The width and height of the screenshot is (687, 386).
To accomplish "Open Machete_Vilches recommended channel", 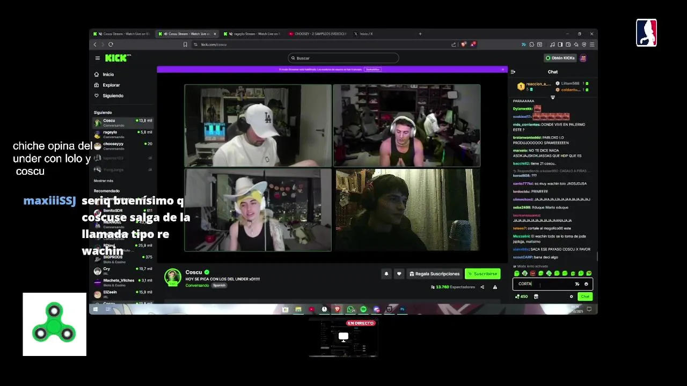I will pos(123,283).
